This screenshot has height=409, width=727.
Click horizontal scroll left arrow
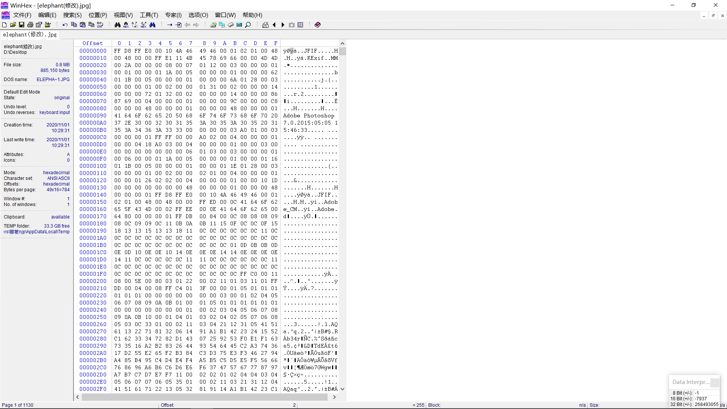click(x=78, y=397)
